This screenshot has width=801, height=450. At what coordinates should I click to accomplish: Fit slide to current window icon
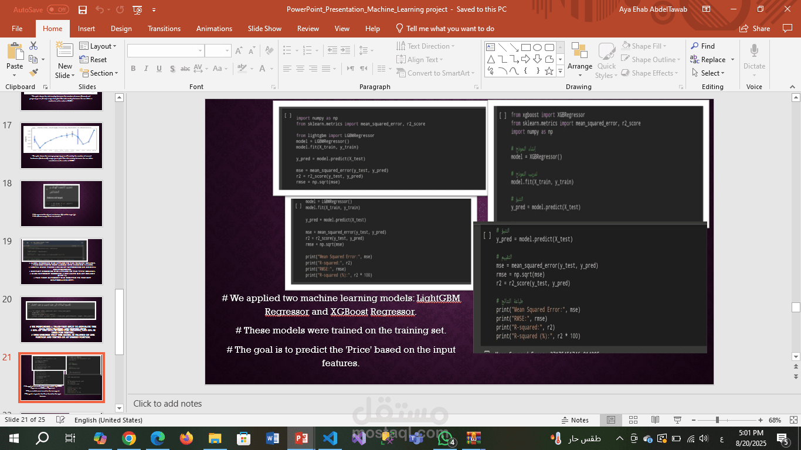[x=792, y=420]
